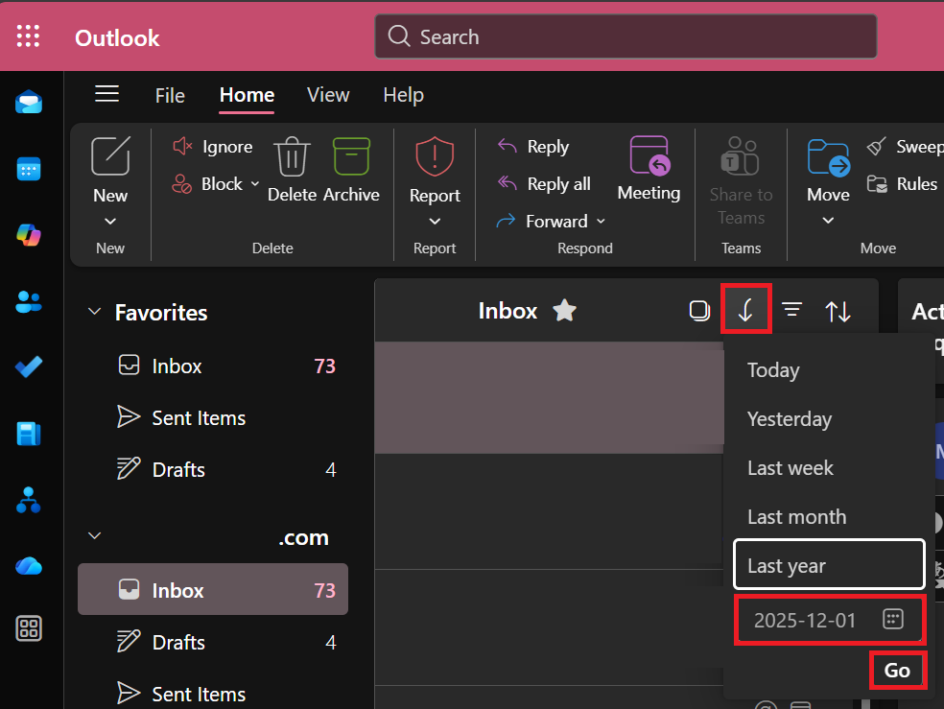Collapse the .com account folder tree
Screen dimensions: 944x709
[95, 535]
